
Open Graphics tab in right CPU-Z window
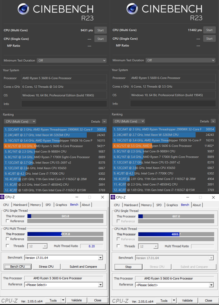172,205
